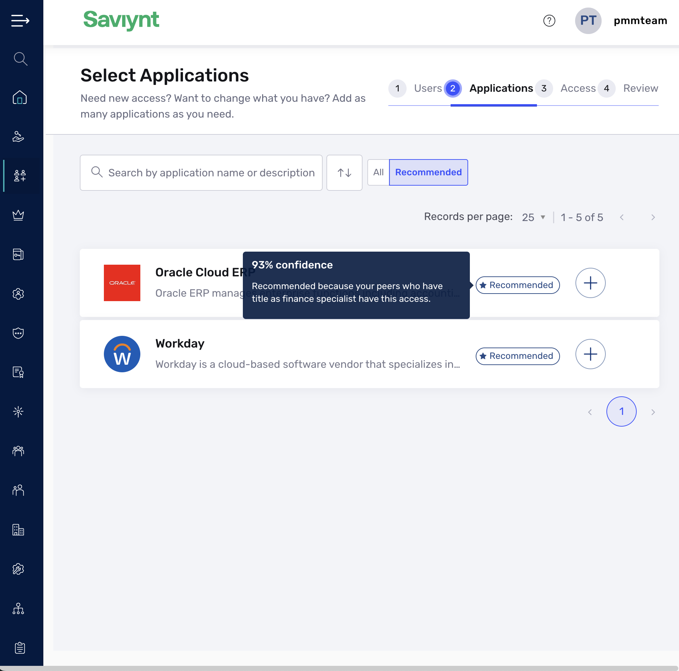Screen dimensions: 679x671
Task: Go to previous page in bottom pagination
Action: (x=590, y=412)
